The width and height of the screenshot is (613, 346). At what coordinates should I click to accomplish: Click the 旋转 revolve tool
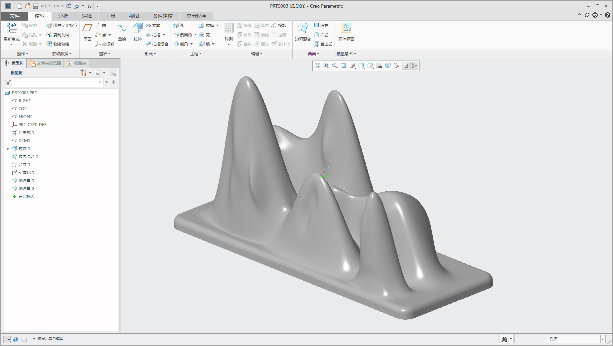tap(153, 26)
